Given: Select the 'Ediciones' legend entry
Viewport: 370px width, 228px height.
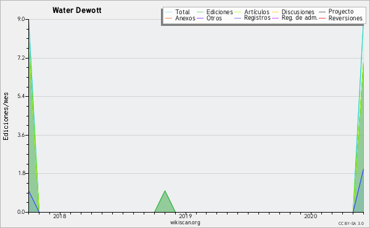Looking at the screenshot, I should click(x=215, y=12).
